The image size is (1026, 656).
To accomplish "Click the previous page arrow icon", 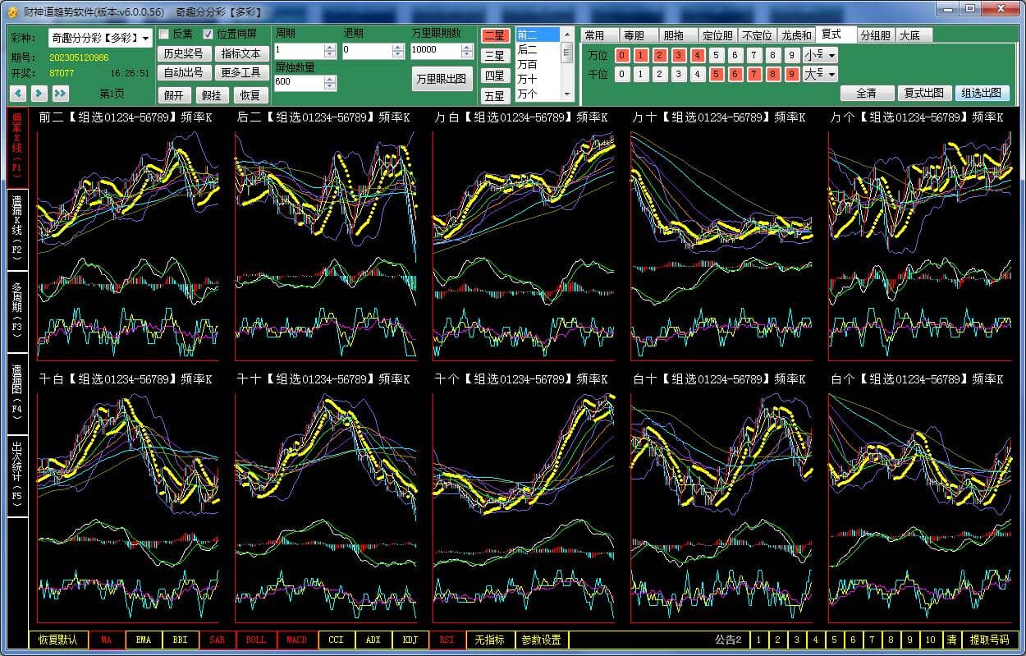I will (x=17, y=94).
